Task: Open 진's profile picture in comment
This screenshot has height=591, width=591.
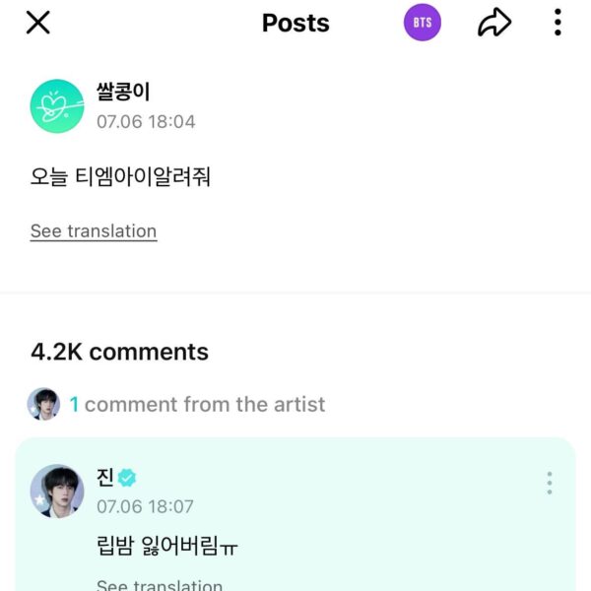Action: pos(57,492)
